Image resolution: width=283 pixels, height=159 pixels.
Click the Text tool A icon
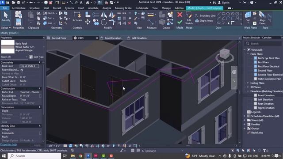coord(81,3)
